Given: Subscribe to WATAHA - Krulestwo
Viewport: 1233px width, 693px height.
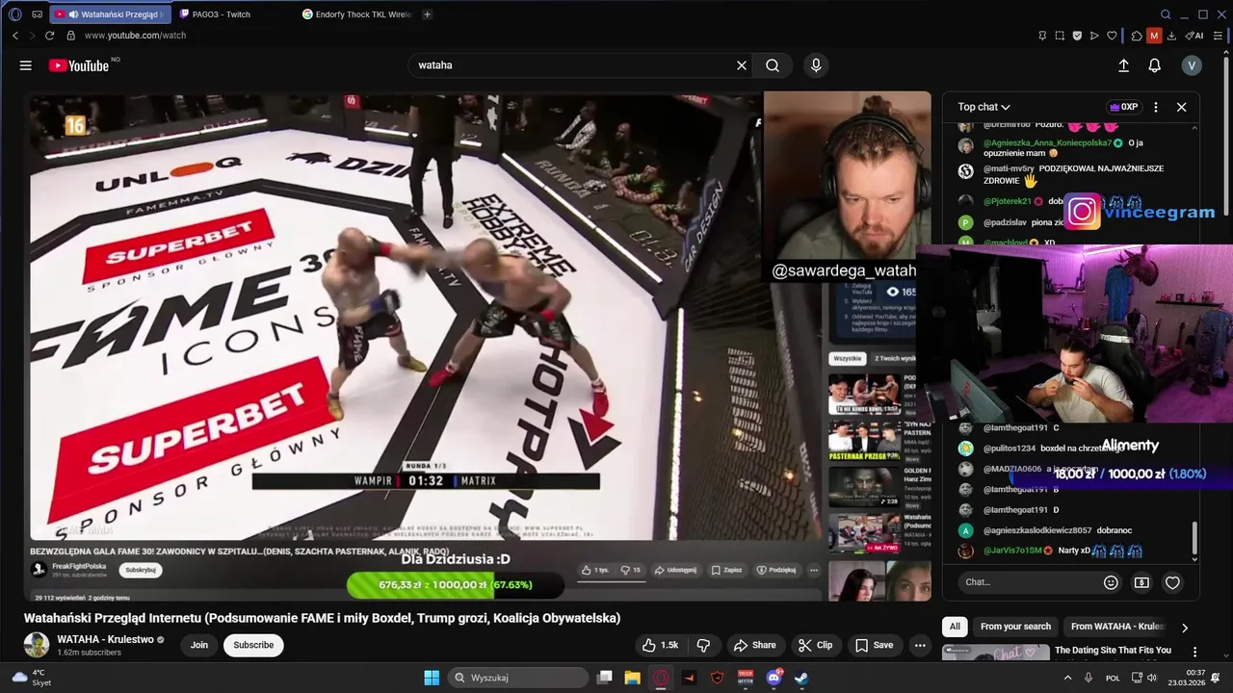Looking at the screenshot, I should click(x=253, y=645).
